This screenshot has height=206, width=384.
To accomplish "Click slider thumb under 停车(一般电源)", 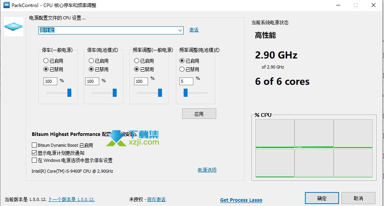I will (69, 93).
